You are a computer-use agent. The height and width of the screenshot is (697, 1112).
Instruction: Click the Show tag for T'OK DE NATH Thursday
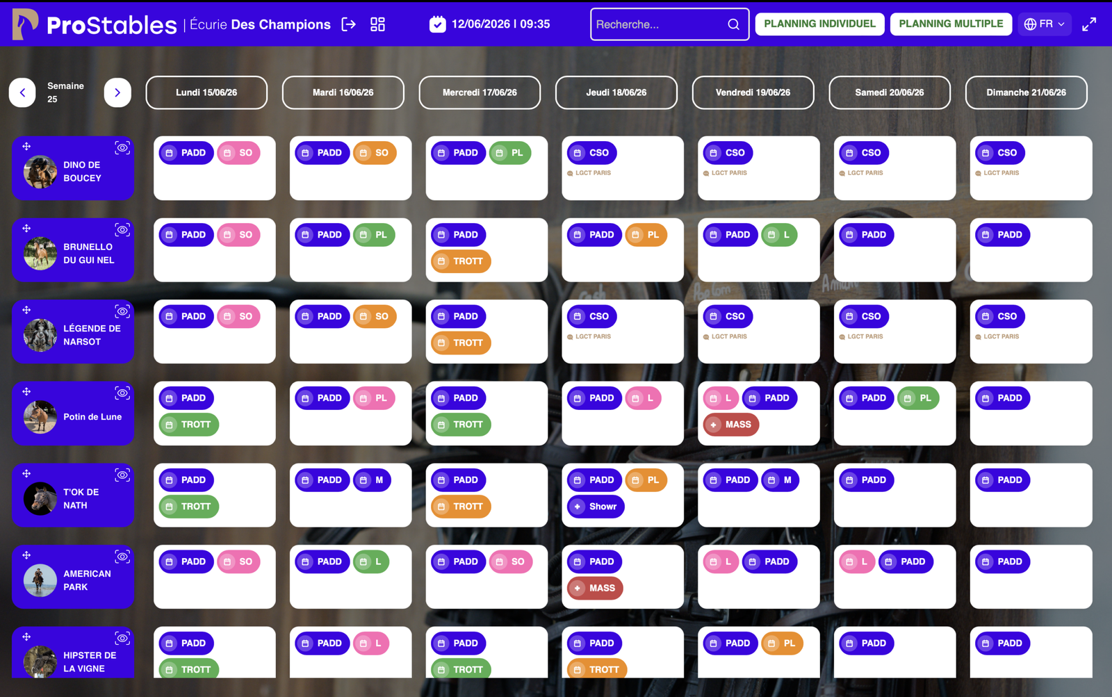tap(596, 507)
